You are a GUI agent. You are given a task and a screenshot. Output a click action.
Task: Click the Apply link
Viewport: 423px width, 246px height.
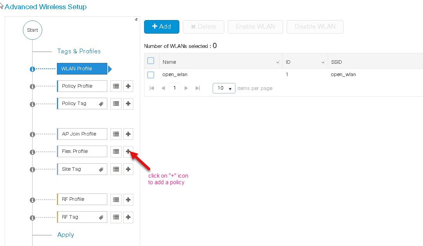point(65,235)
